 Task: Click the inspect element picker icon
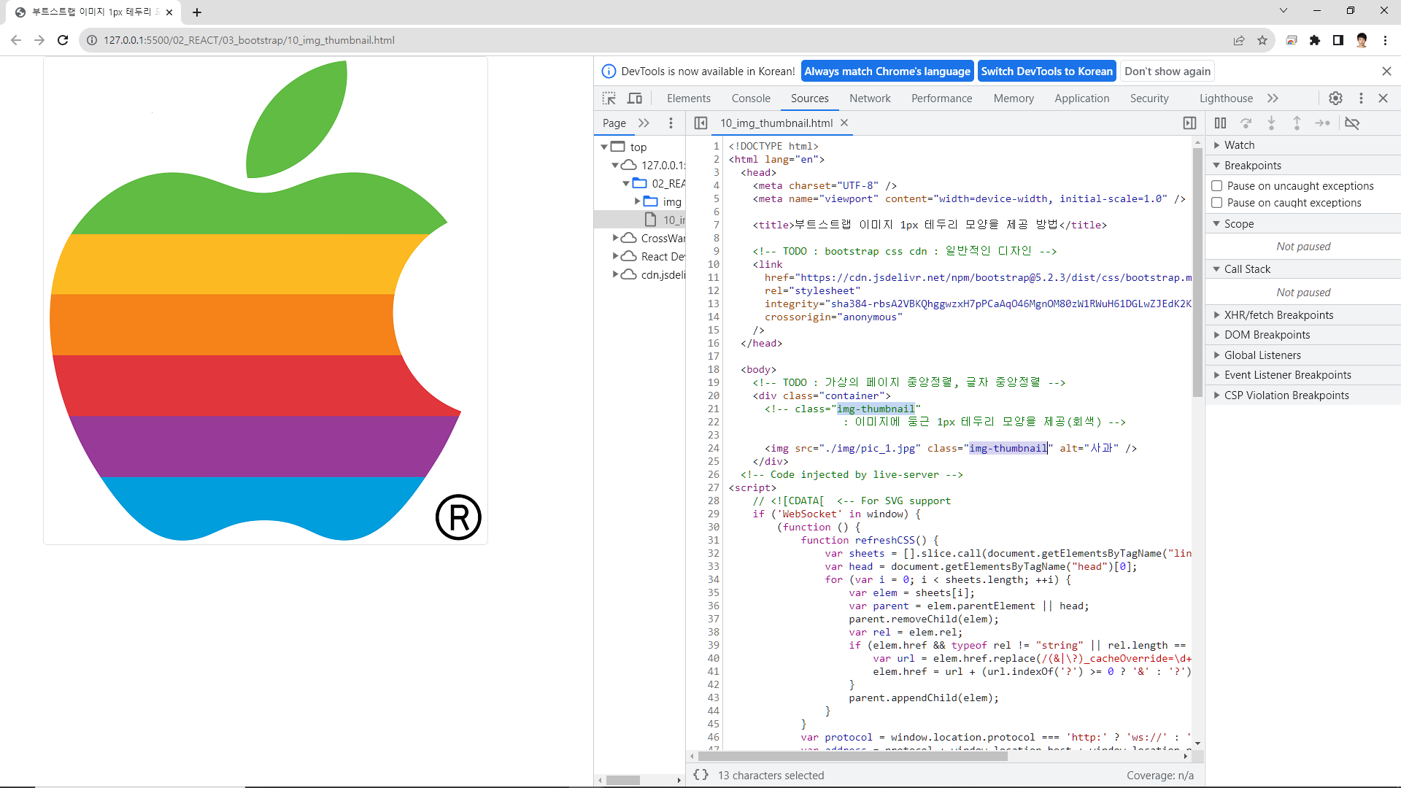coord(609,98)
